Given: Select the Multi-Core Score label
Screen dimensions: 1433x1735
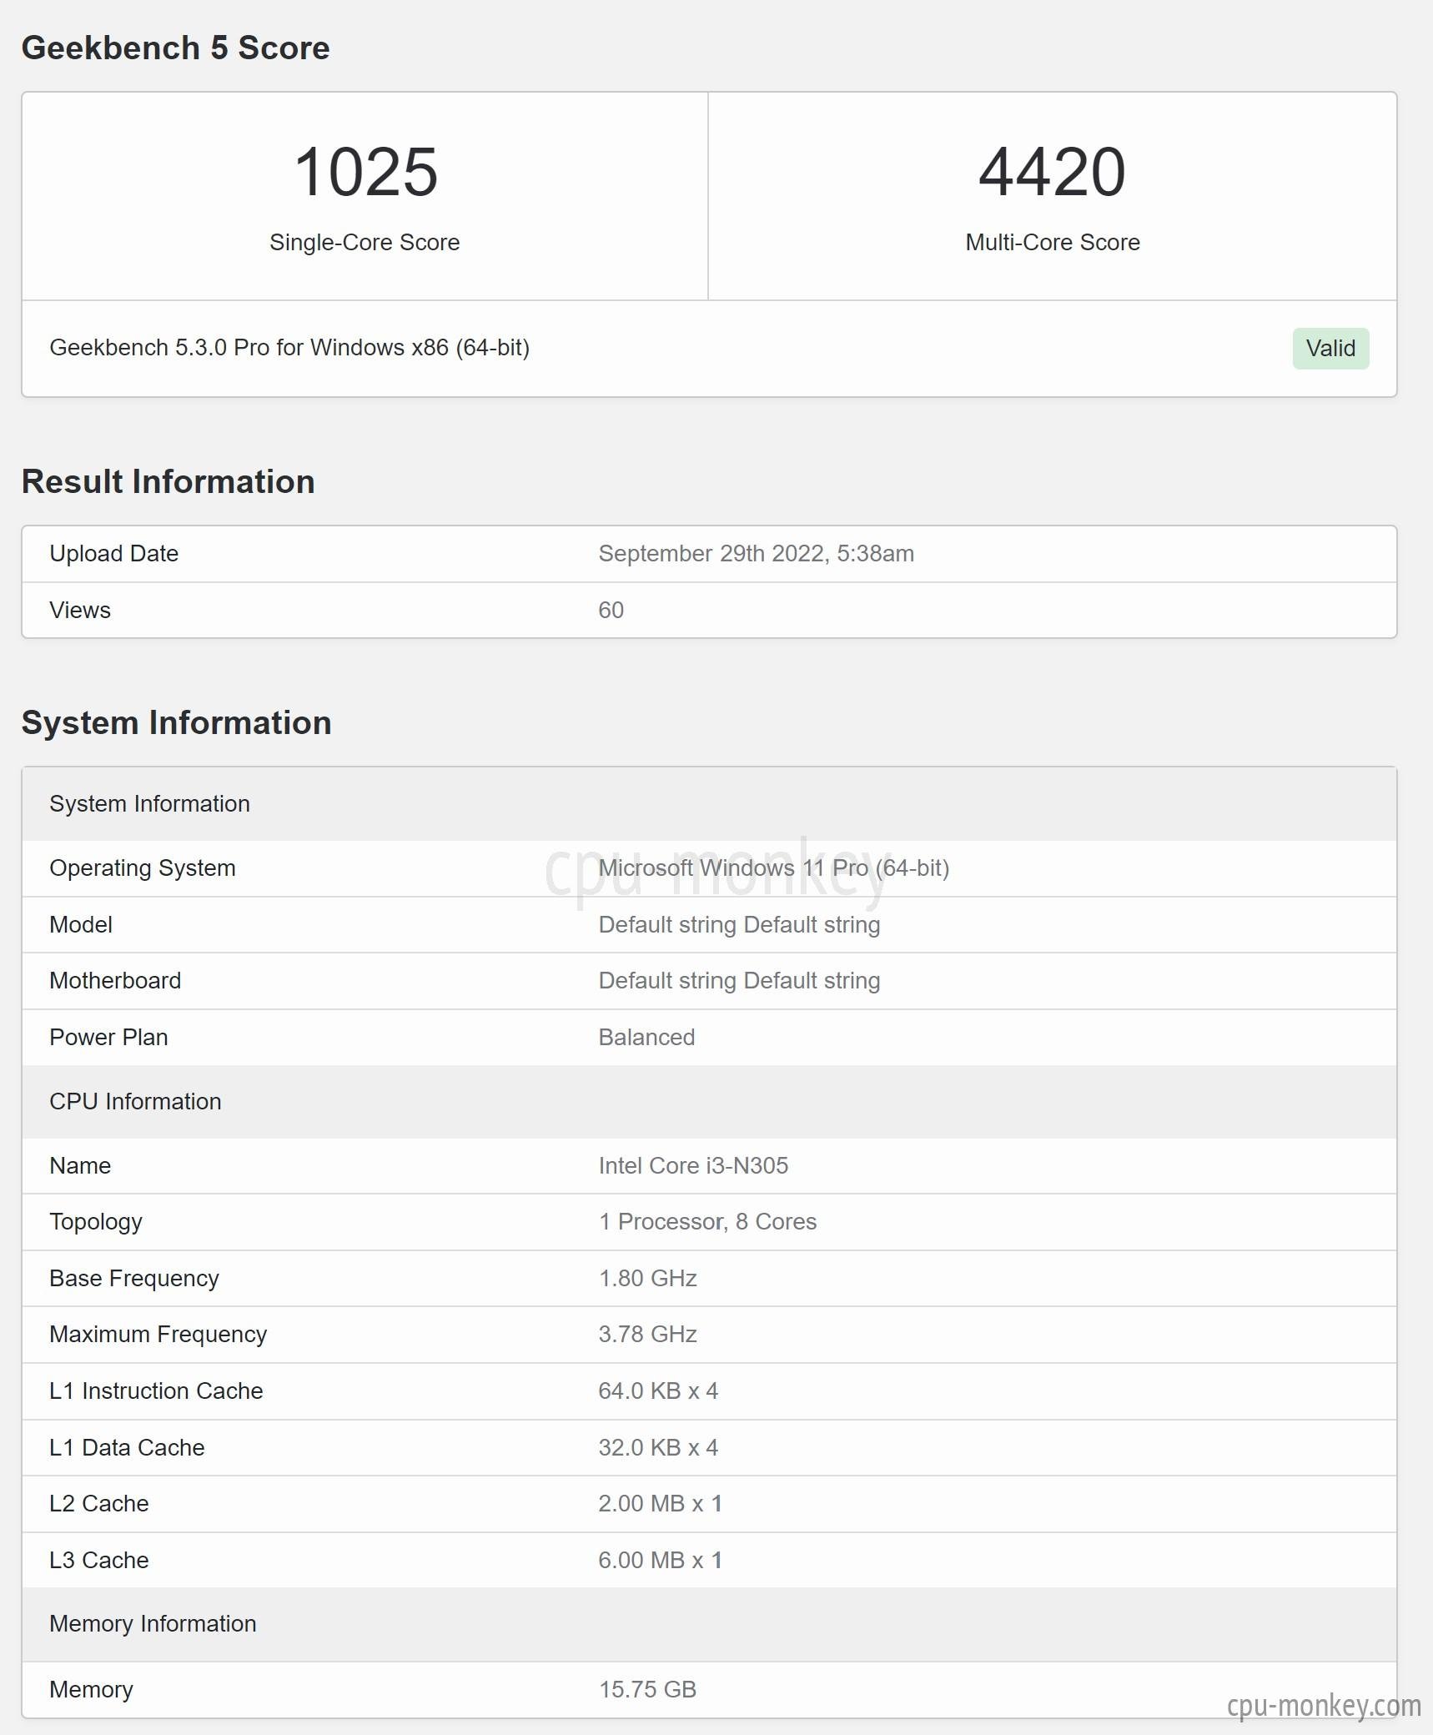Looking at the screenshot, I should pyautogui.click(x=1053, y=242).
